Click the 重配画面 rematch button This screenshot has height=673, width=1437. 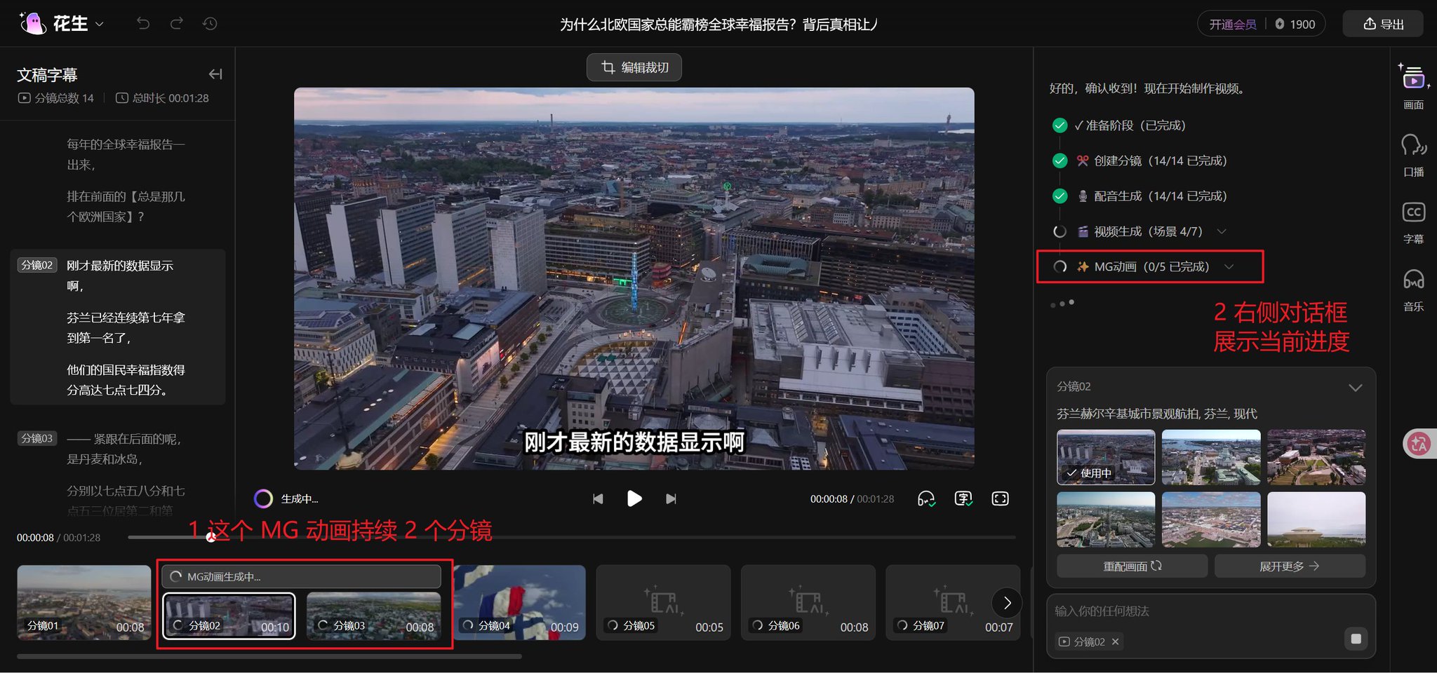click(1132, 566)
